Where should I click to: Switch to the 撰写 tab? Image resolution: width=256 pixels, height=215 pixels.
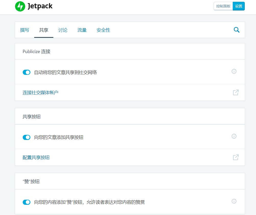tap(25, 30)
